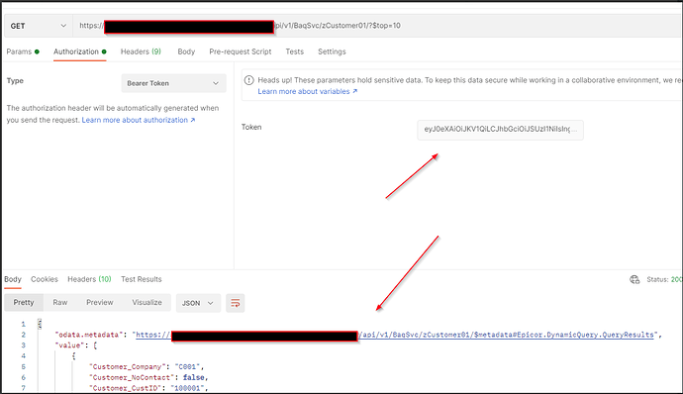This screenshot has height=394, width=683.
Task: Click the wrap lines icon in response toolbar
Action: click(x=236, y=303)
